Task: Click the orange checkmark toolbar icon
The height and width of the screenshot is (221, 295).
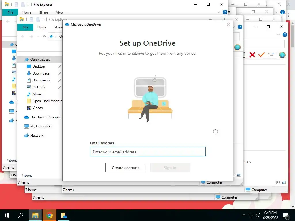Action: point(262,55)
